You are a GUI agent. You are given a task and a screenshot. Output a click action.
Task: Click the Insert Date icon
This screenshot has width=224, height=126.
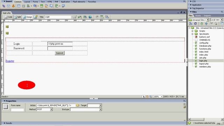click(x=42, y=6)
